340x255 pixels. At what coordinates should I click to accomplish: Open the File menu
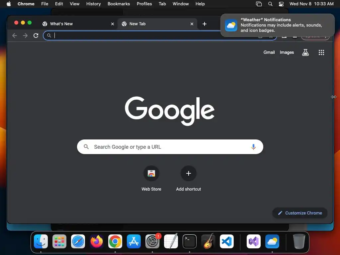tap(45, 4)
